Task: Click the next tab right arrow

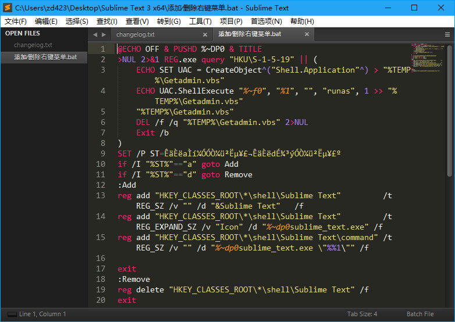Action: [104, 35]
